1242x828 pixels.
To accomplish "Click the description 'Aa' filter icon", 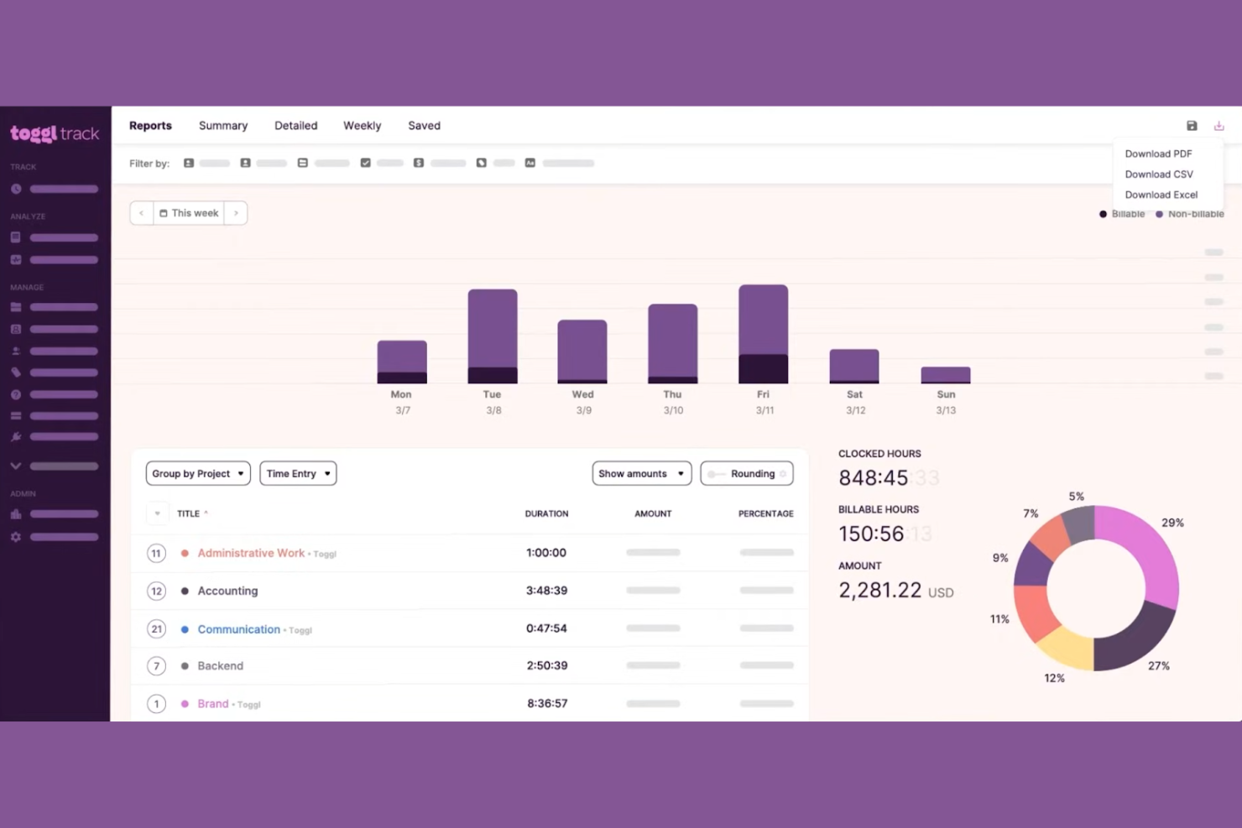I will click(x=530, y=163).
